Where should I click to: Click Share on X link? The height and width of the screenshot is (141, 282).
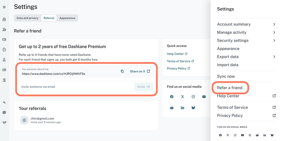[x=140, y=71]
